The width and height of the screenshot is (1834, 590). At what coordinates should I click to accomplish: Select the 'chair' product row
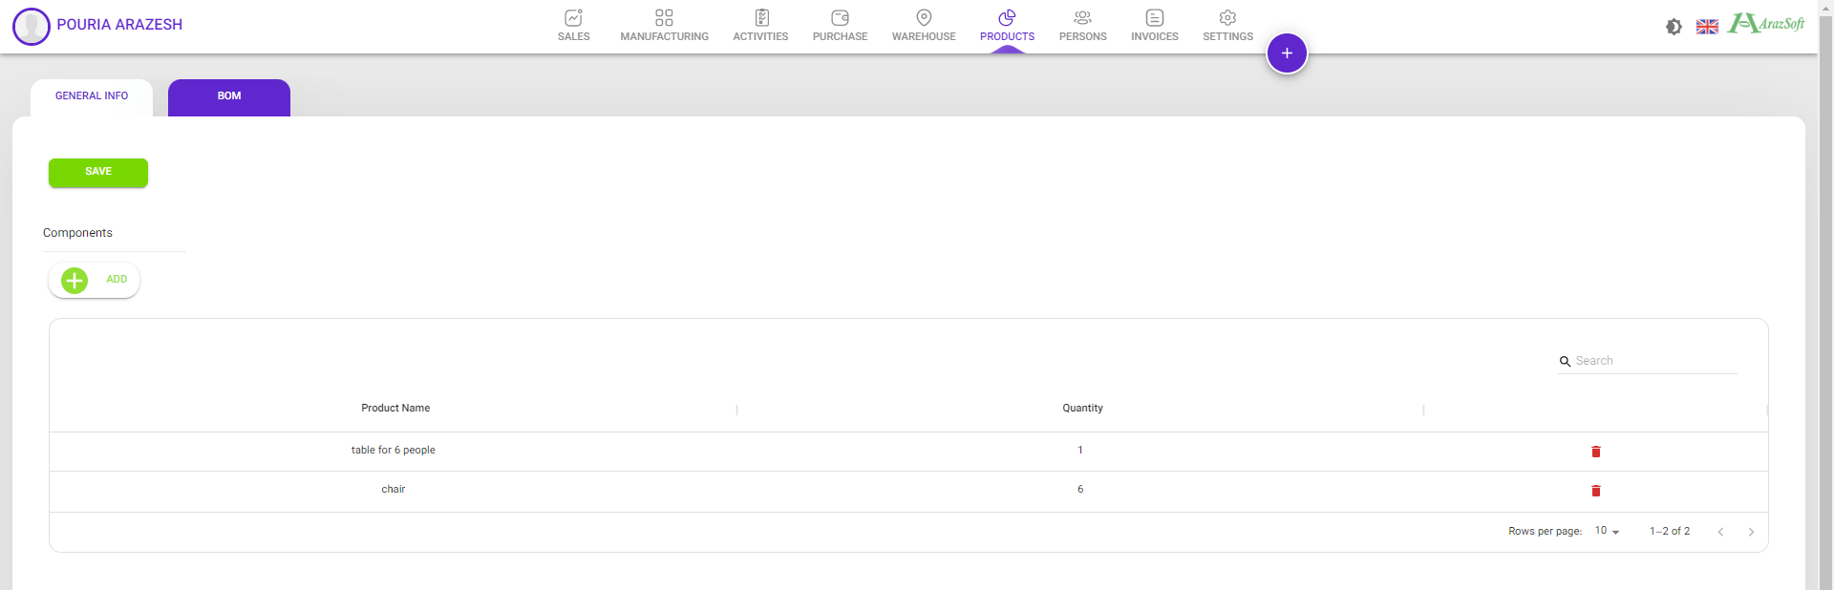[x=908, y=491]
